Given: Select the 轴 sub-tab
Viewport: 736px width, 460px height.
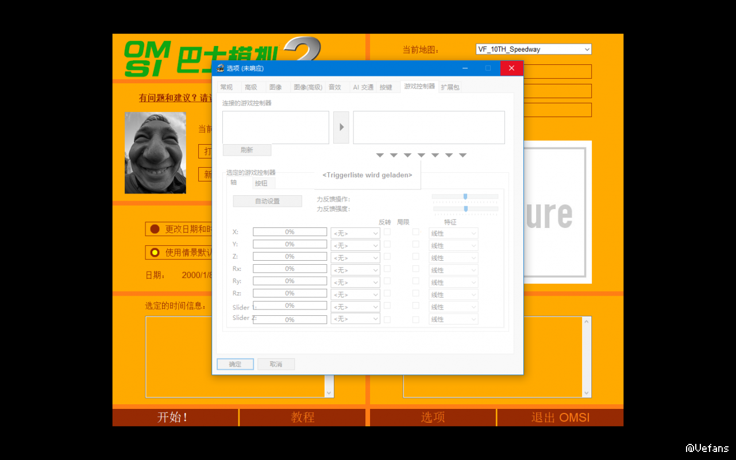Looking at the screenshot, I should tap(234, 182).
